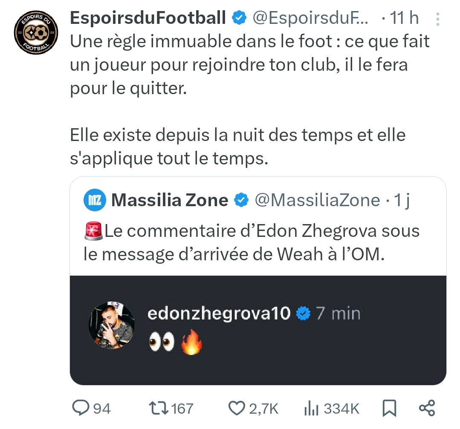Click the edonzhegrova10 profile photo

coord(112,325)
